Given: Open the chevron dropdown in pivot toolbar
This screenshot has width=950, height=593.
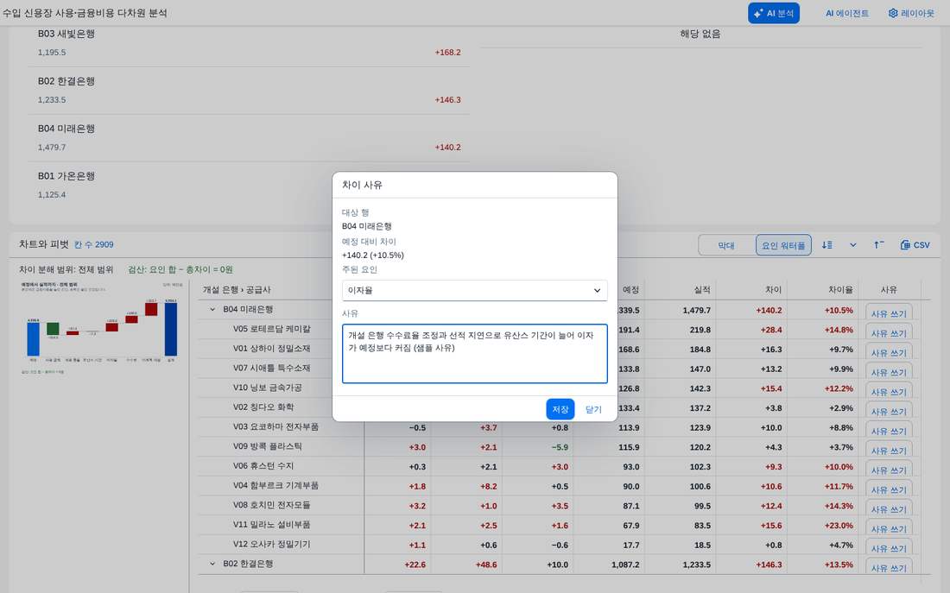Looking at the screenshot, I should tap(852, 245).
